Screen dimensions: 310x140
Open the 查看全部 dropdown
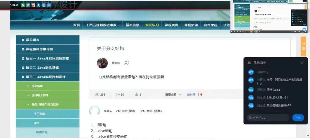click(173, 94)
